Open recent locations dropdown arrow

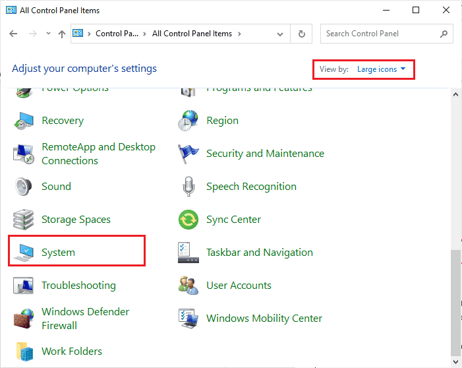click(48, 34)
